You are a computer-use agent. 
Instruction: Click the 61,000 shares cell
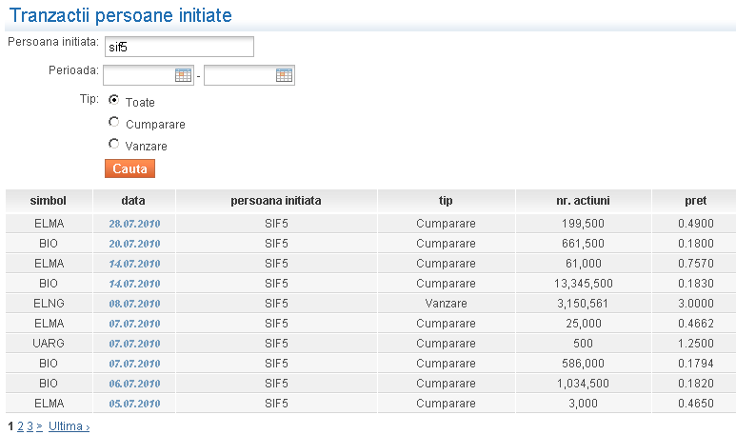coord(583,264)
